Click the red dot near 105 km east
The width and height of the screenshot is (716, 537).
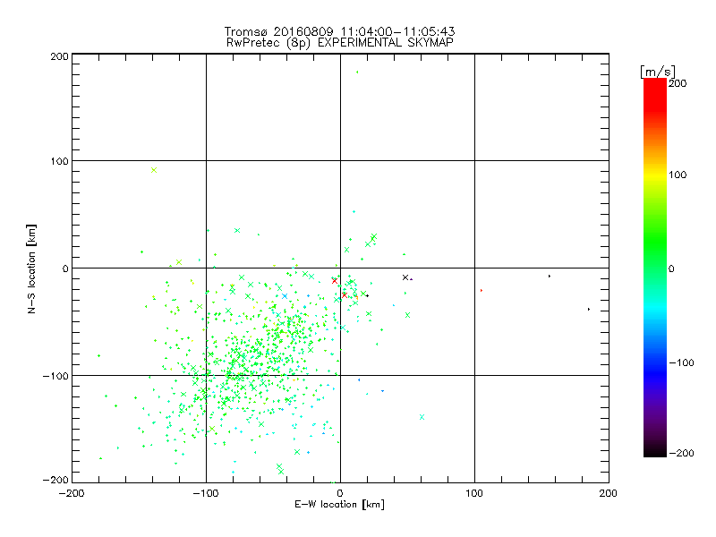482,290
